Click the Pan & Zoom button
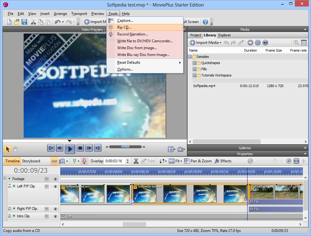 coord(198,161)
